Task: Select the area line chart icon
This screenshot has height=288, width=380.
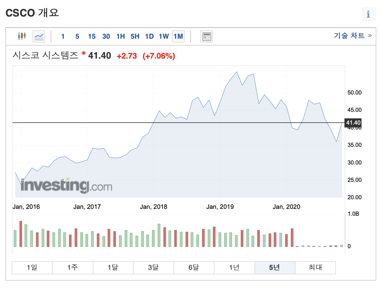Action: tap(39, 36)
